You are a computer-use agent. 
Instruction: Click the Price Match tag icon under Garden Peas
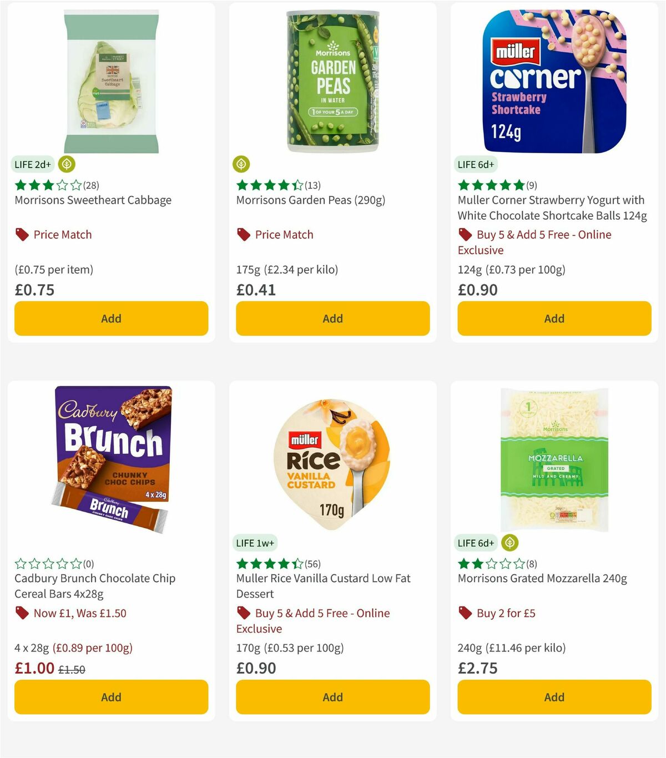243,234
